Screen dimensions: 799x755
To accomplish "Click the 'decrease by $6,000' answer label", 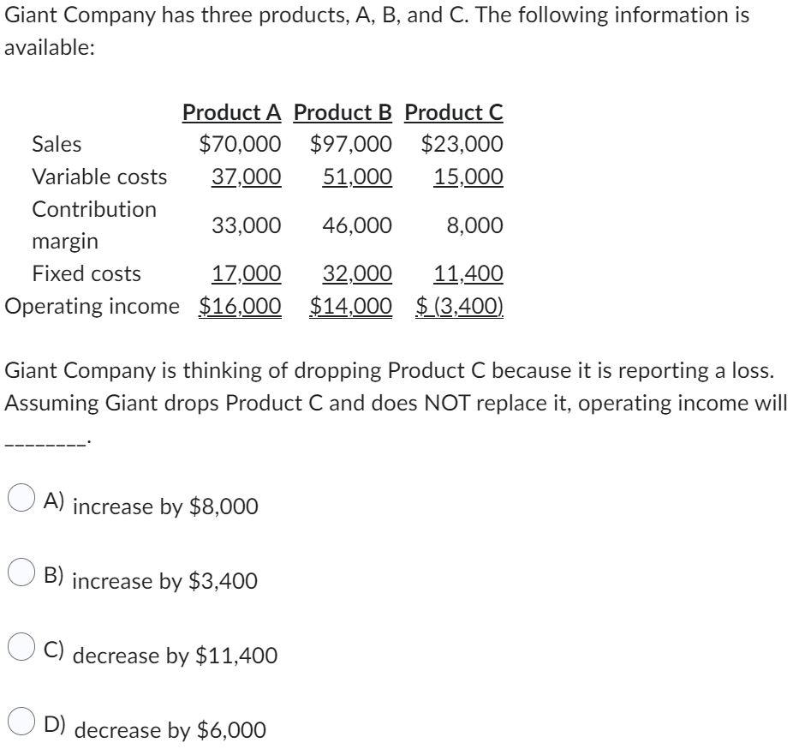I will pos(170,730).
